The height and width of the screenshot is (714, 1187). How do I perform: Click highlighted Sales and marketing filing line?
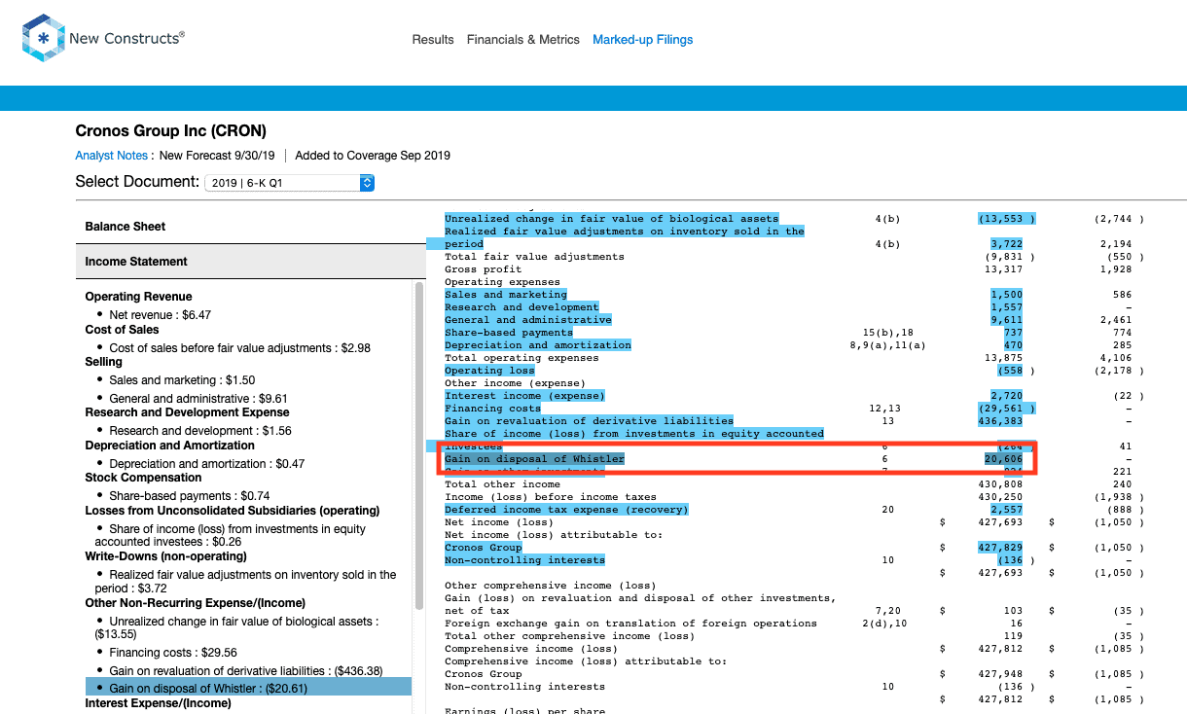(505, 295)
